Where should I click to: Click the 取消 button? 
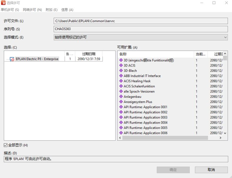coord(211,170)
